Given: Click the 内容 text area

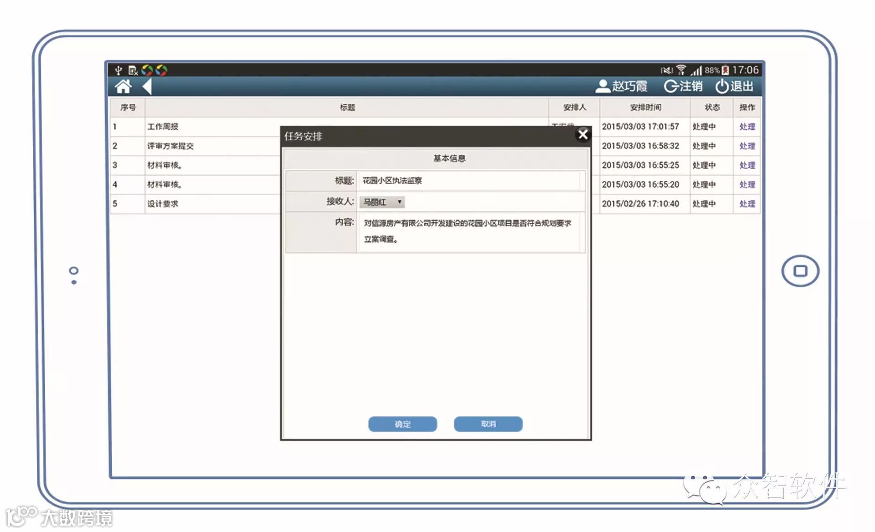Looking at the screenshot, I should click(x=469, y=231).
